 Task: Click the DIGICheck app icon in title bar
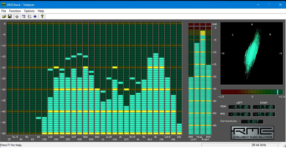point(4,4)
